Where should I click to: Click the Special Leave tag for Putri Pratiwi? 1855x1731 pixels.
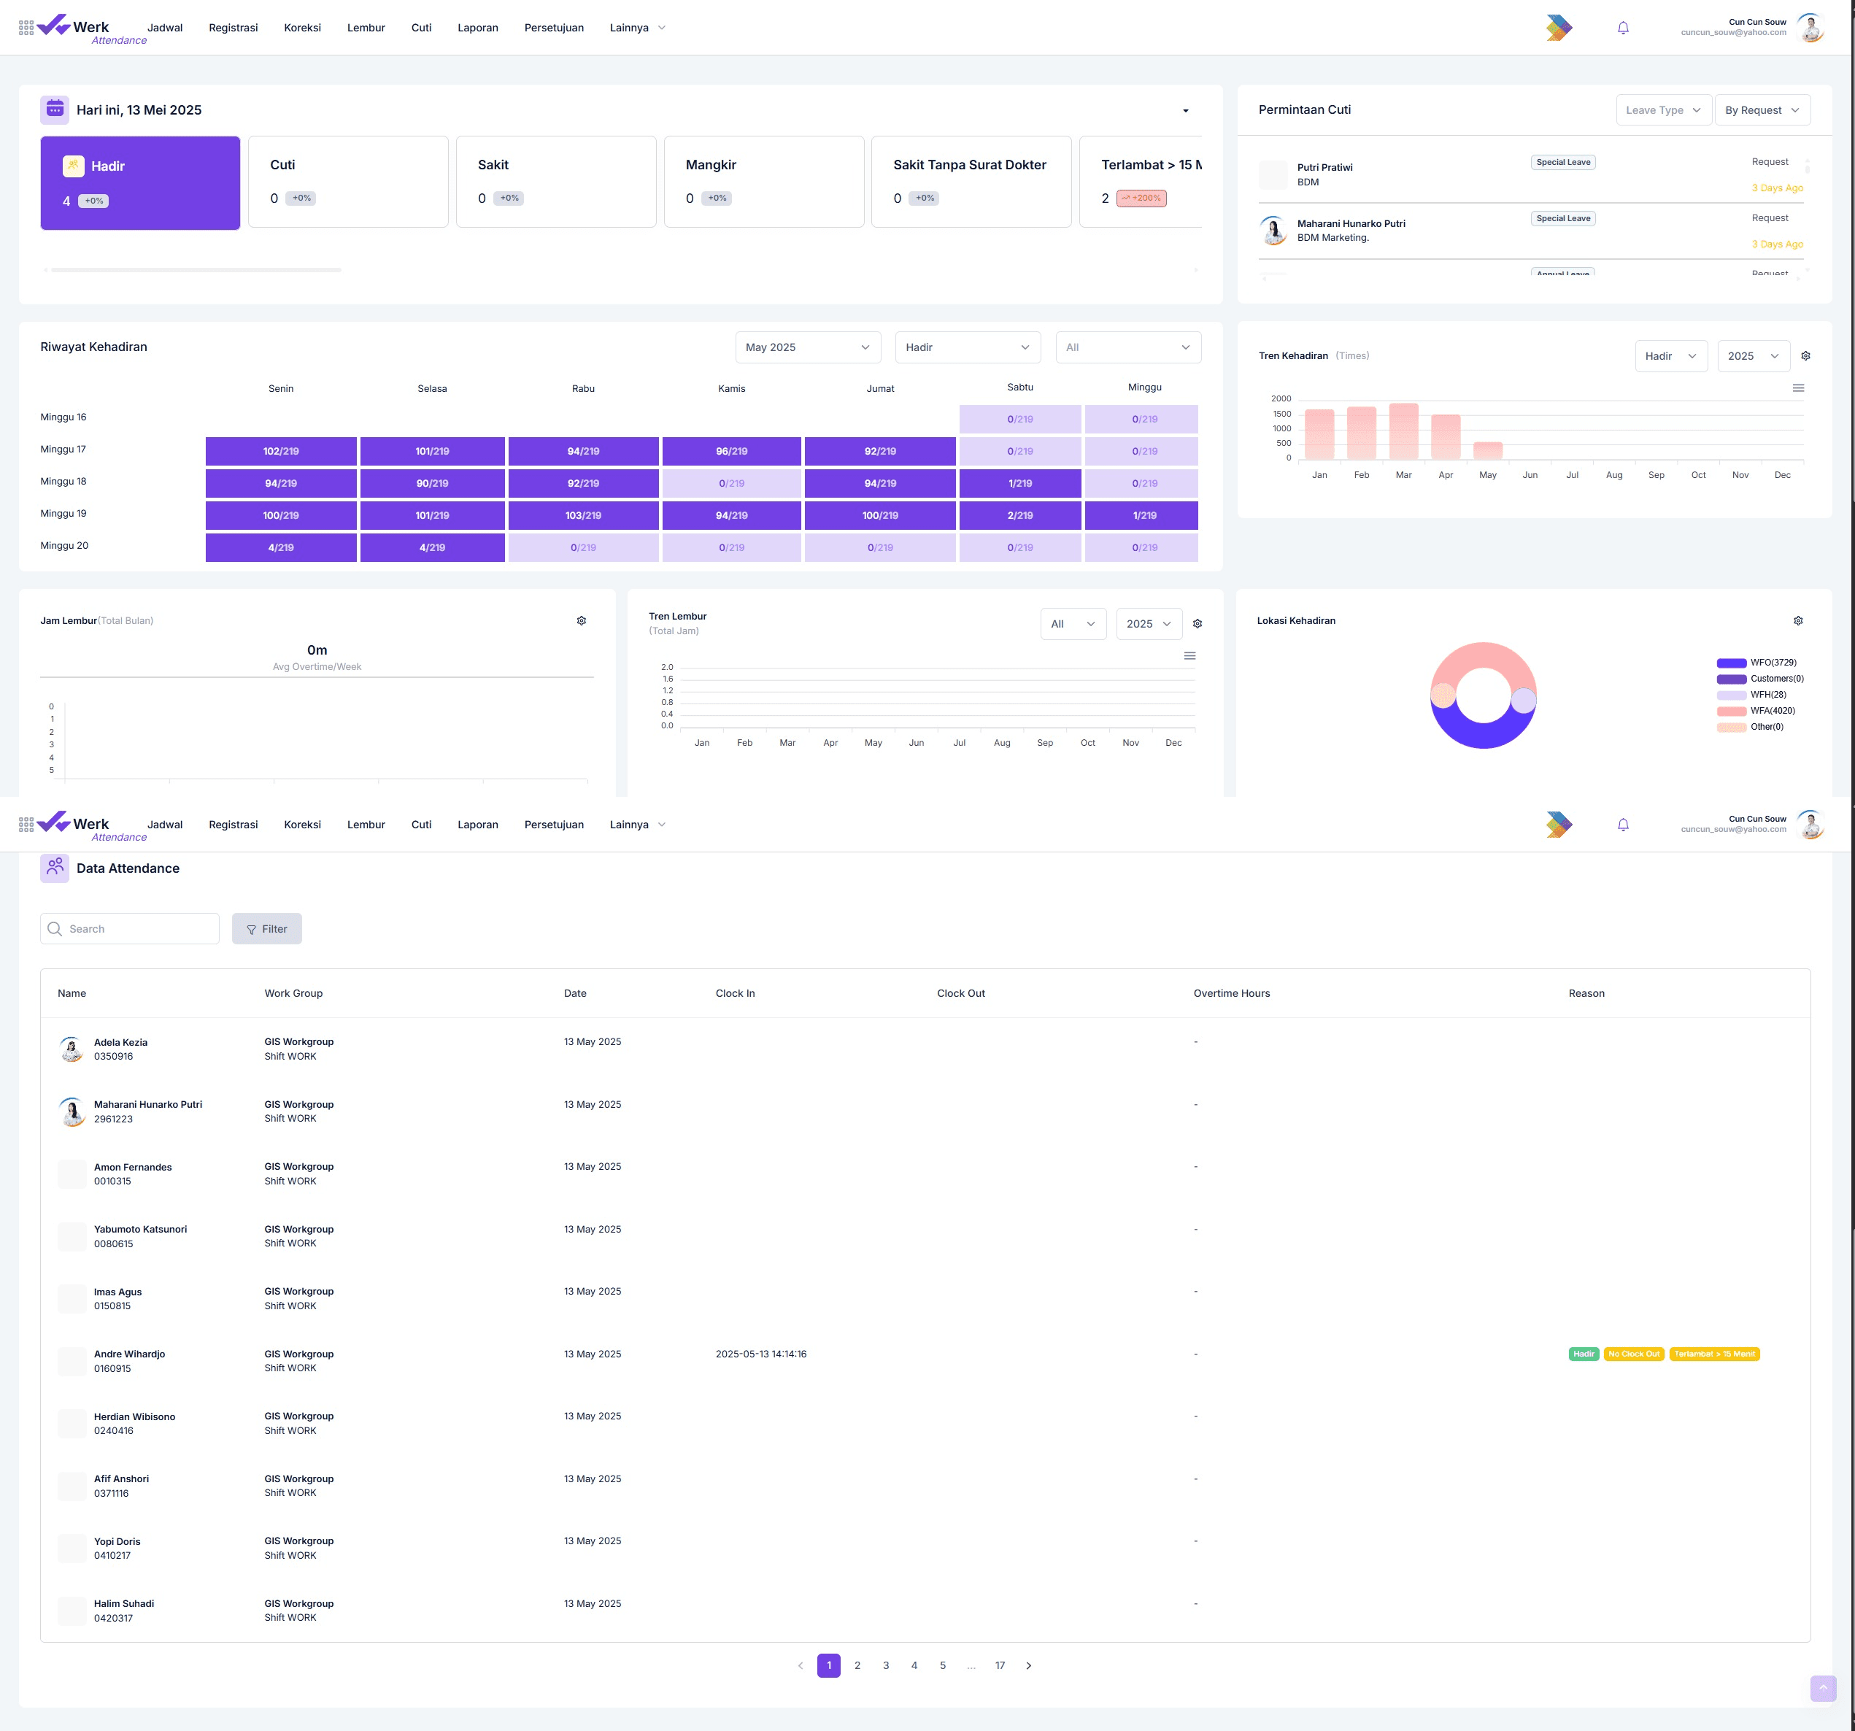point(1563,162)
